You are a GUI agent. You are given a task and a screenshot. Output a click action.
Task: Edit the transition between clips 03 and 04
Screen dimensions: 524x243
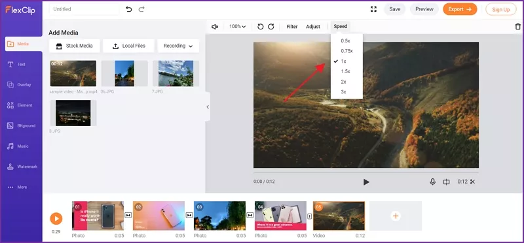(x=250, y=216)
